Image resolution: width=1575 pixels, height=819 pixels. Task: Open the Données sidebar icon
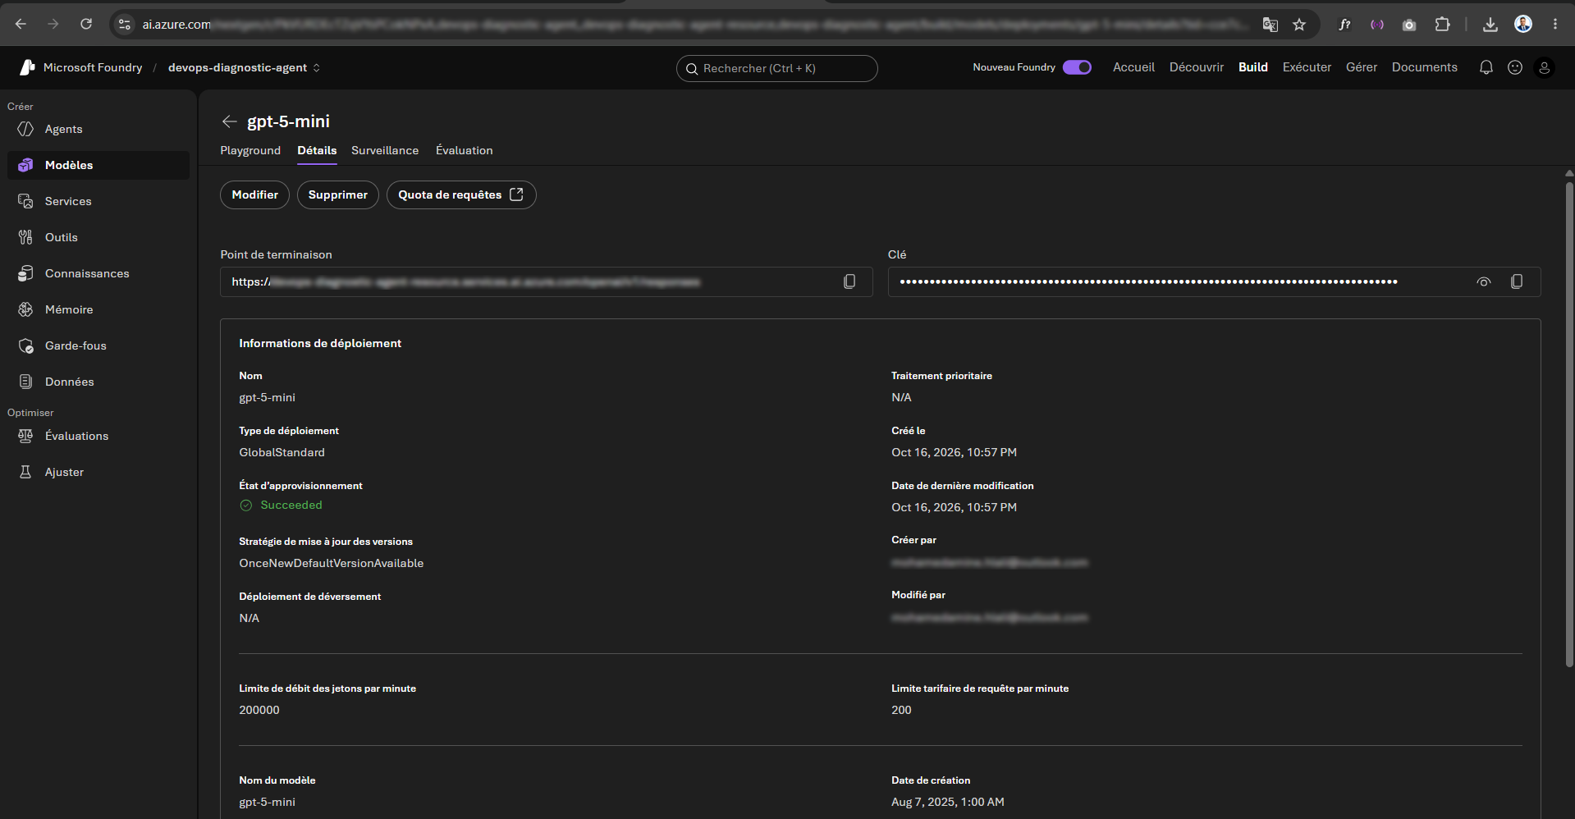(25, 382)
